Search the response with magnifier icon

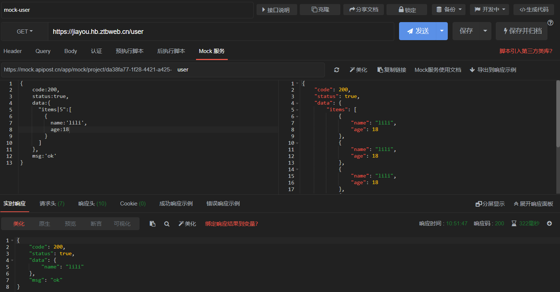167,224
